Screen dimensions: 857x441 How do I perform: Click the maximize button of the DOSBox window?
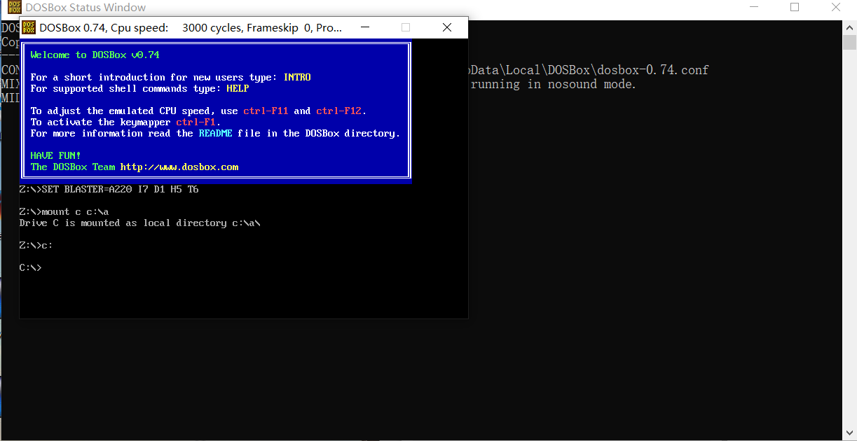[x=406, y=27]
